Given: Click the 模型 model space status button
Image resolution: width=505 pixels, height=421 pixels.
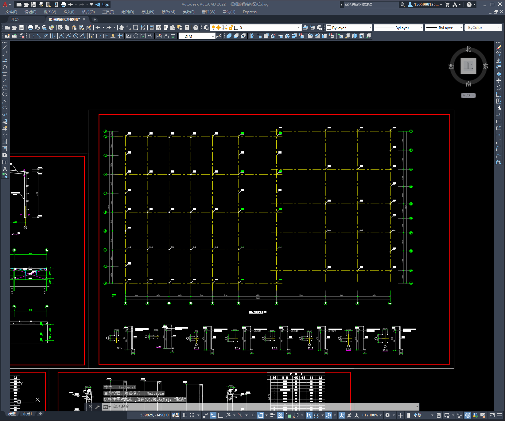Looking at the screenshot, I should point(176,415).
